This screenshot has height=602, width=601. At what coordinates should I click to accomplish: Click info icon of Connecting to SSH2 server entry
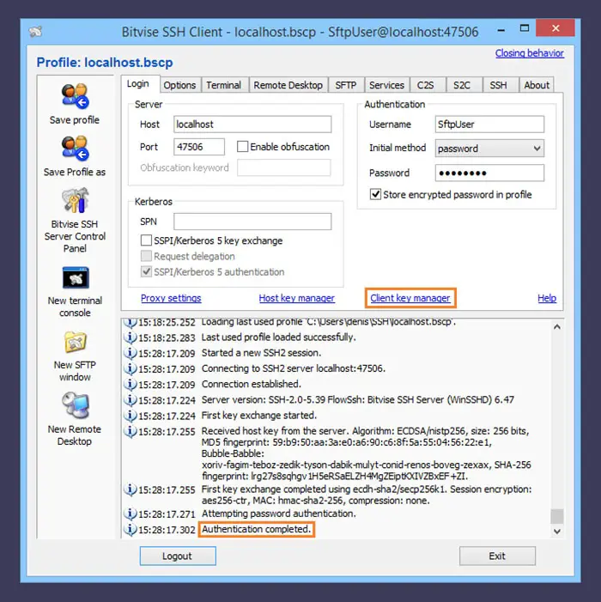[131, 368]
